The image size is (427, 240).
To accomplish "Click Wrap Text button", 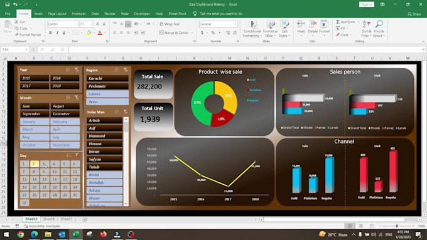I will (170, 24).
